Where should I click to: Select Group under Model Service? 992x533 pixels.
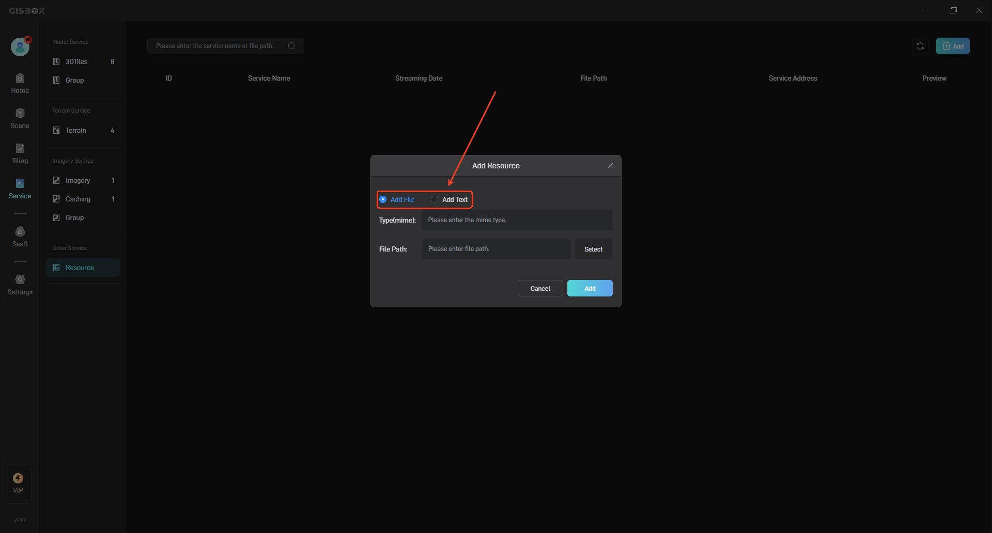(x=83, y=80)
